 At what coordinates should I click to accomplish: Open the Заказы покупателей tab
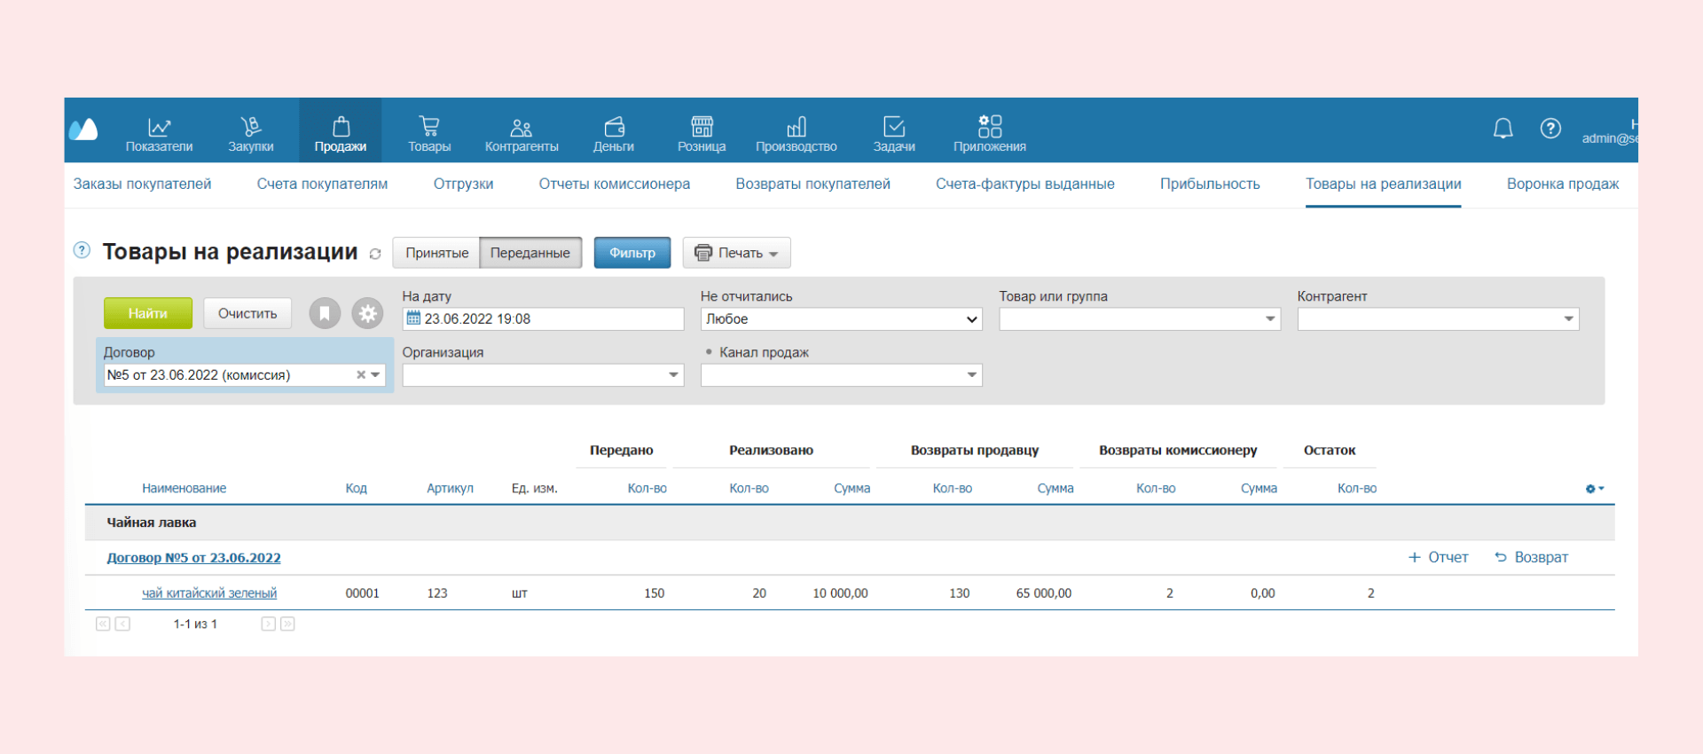pos(142,184)
